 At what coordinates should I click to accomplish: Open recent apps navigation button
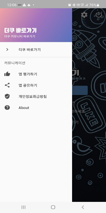point(23,207)
